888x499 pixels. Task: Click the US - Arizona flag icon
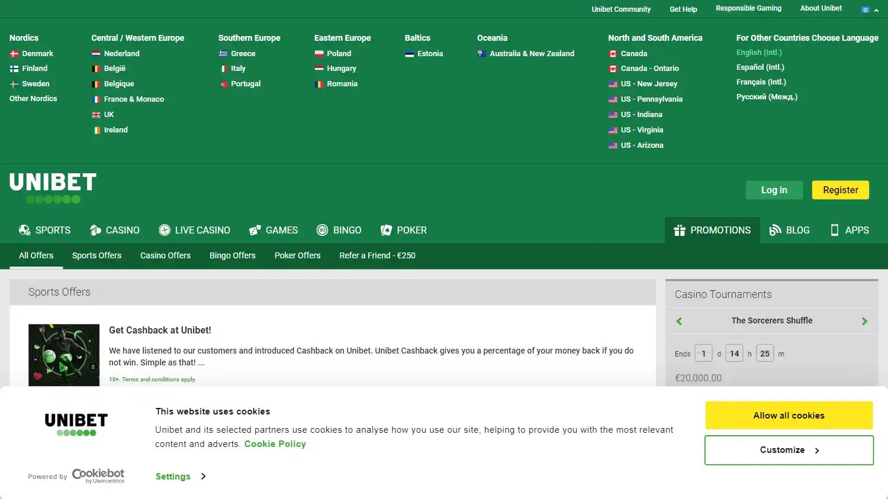pos(613,145)
